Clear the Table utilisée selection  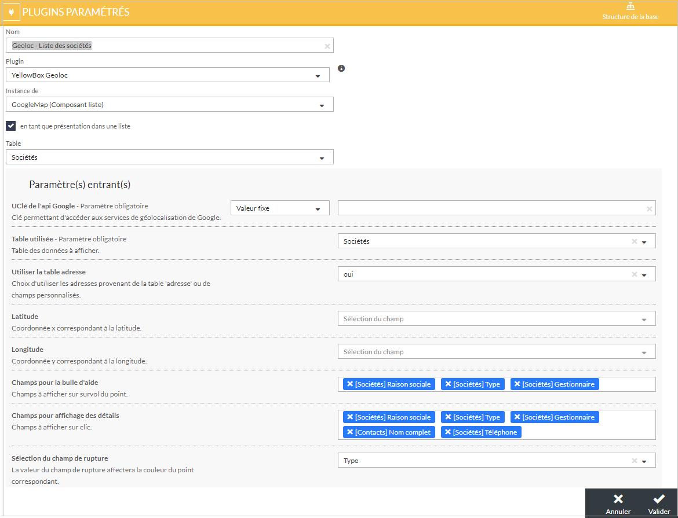click(635, 242)
